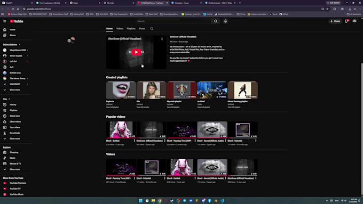Open options menu for Secret (Official Audio) in Popular videos
The height and width of the screenshot is (204, 363).
[225, 141]
